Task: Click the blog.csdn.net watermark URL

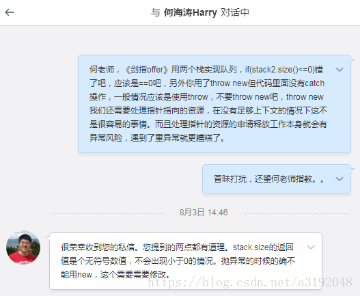Action: (x=250, y=282)
